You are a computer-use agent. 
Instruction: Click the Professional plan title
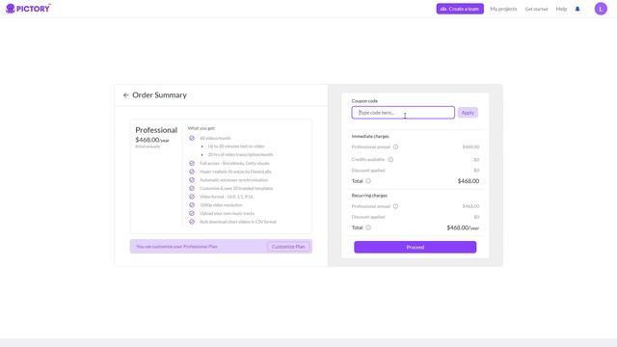156,130
